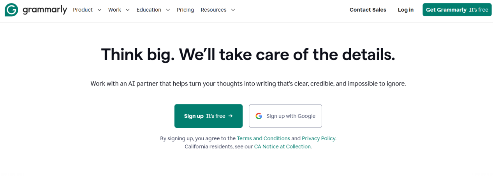Open the CA Notice at Collection link
This screenshot has height=176, width=493.
[x=282, y=146]
